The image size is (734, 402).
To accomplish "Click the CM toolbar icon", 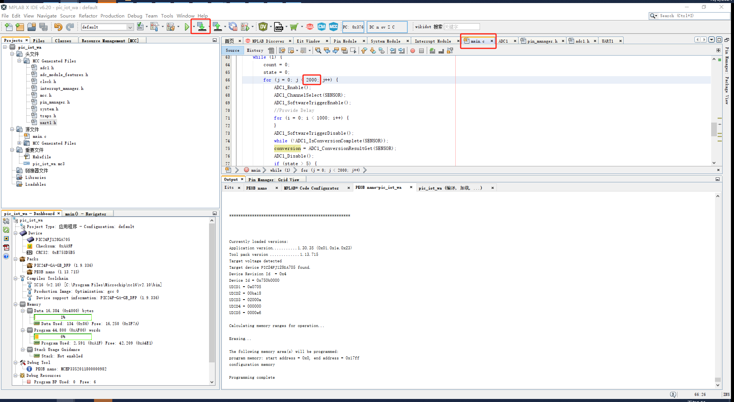I will pos(322,27).
